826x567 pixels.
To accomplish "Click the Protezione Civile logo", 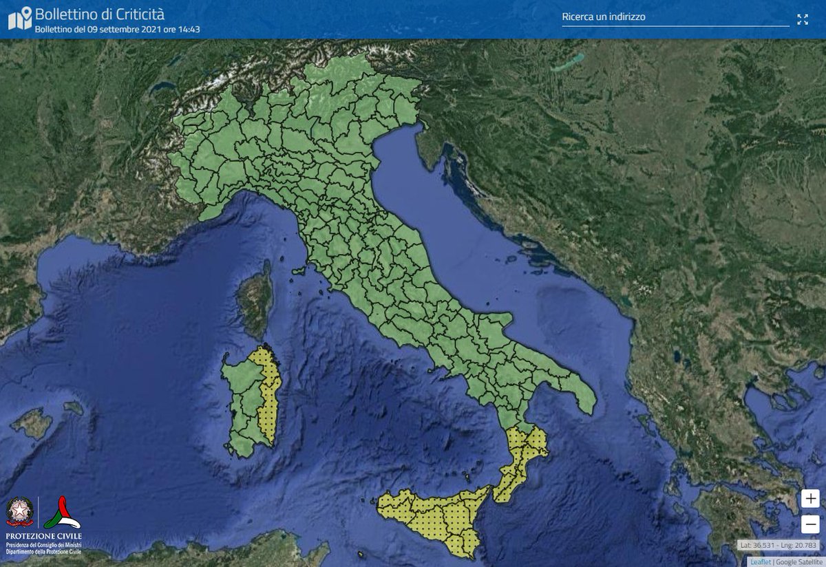I will tap(63, 513).
